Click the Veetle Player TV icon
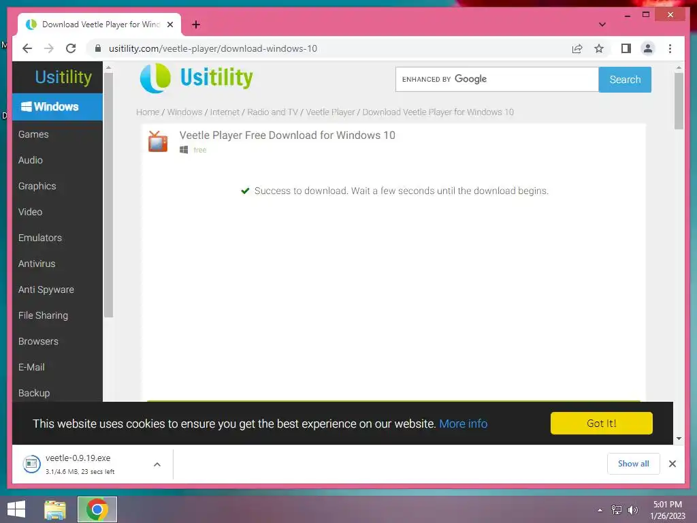Screen dimensions: 697x523 pyautogui.click(x=158, y=142)
